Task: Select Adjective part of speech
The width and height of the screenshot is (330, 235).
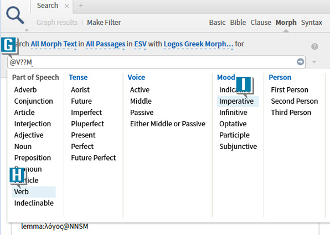Action: click(x=29, y=135)
